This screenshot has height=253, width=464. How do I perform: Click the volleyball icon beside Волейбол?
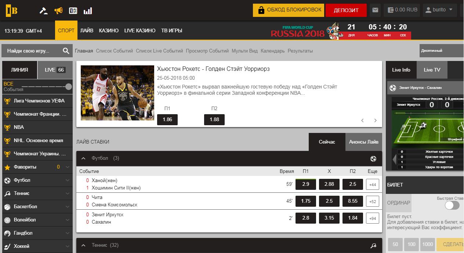coord(7,220)
